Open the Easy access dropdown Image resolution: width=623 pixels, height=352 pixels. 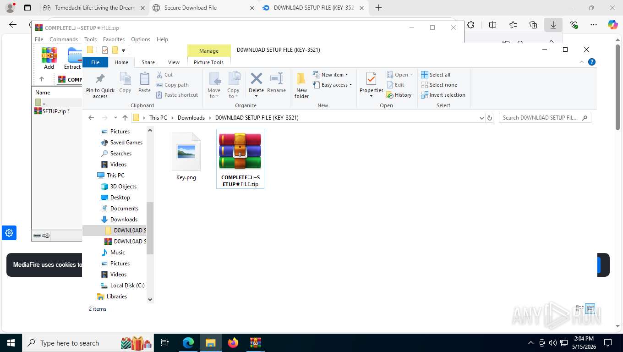pyautogui.click(x=333, y=85)
